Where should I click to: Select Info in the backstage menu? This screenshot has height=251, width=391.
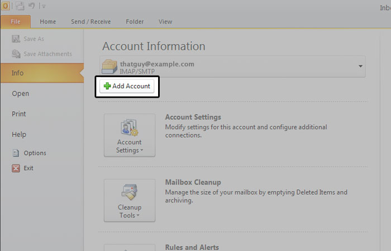click(x=18, y=73)
